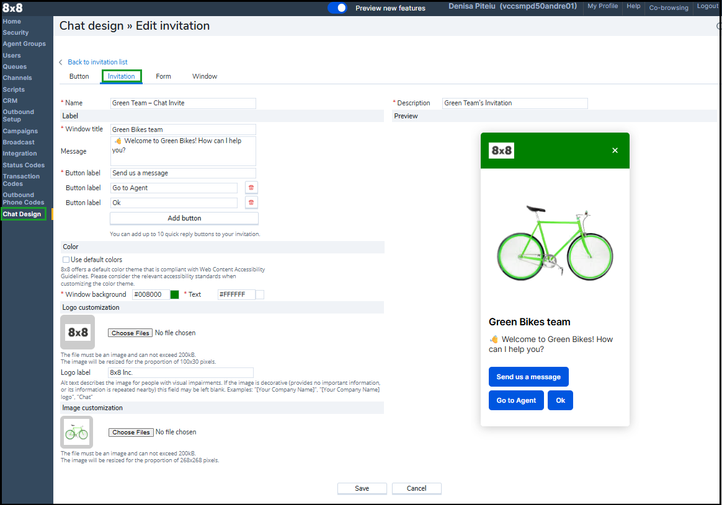Click the 8x8 logo customization thumbnail
This screenshot has width=722, height=505.
click(x=78, y=332)
